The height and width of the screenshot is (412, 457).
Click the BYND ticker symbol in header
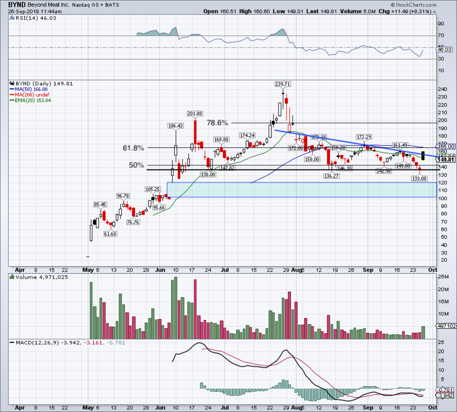tap(17, 5)
